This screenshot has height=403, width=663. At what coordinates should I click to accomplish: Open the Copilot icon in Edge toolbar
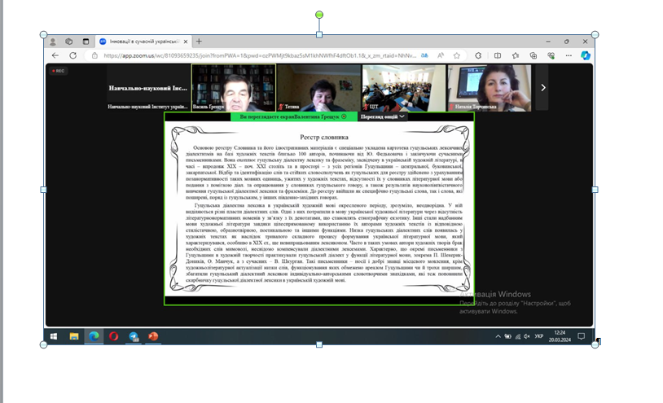(x=585, y=55)
